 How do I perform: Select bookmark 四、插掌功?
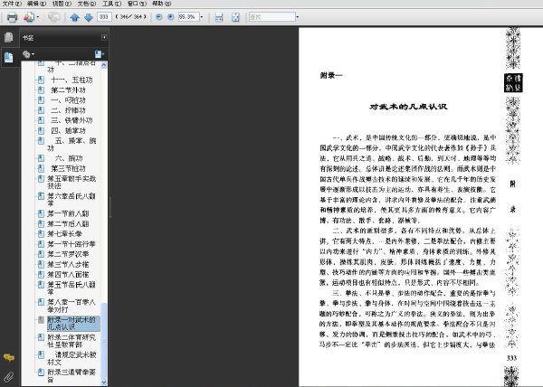click(68, 131)
